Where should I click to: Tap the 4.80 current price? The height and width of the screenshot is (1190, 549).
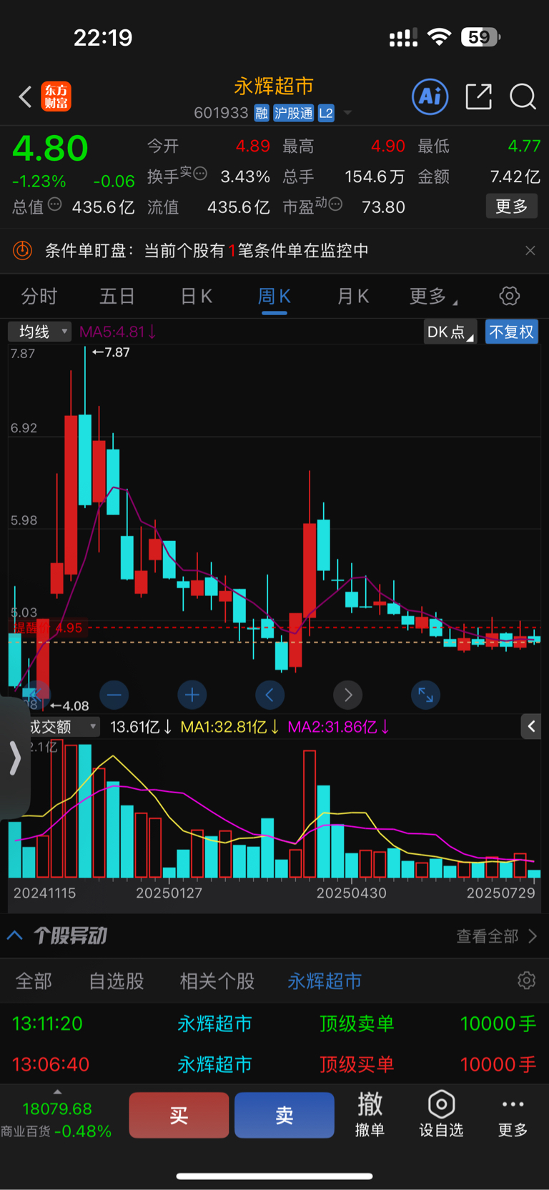50,149
